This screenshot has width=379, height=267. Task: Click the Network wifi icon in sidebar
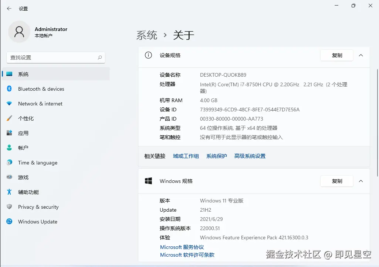pos(9,104)
